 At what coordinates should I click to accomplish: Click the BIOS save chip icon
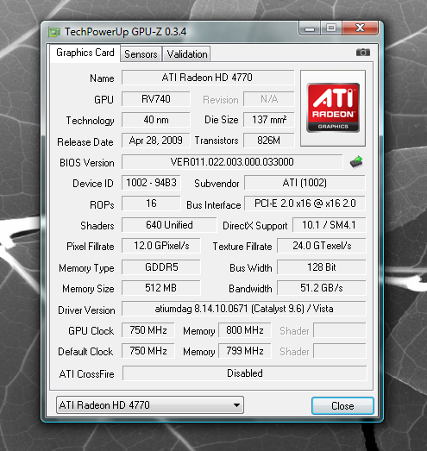point(356,162)
